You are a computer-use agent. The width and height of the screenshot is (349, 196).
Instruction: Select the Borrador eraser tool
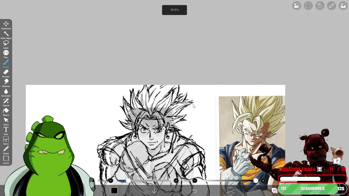pyautogui.click(x=6, y=73)
